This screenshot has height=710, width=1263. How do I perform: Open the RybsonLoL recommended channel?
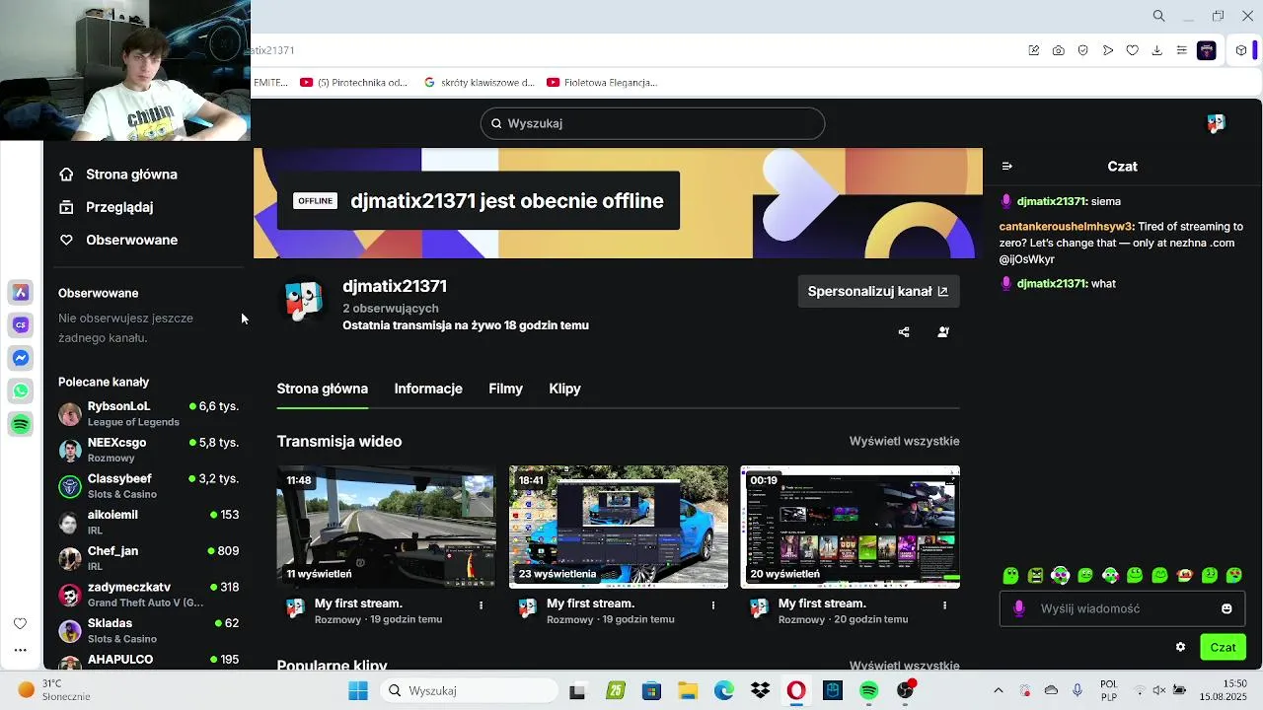[148, 413]
